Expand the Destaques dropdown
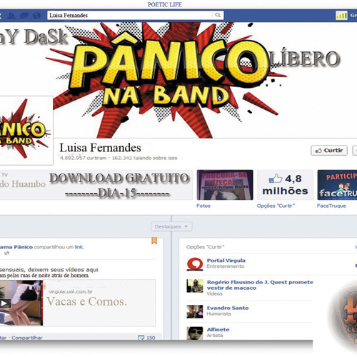This screenshot has width=357, height=357. pyautogui.click(x=171, y=226)
